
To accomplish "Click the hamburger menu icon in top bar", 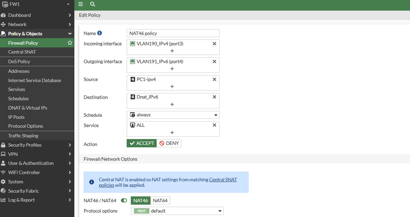I will 80,4.
